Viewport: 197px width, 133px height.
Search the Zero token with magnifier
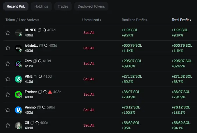40,61
